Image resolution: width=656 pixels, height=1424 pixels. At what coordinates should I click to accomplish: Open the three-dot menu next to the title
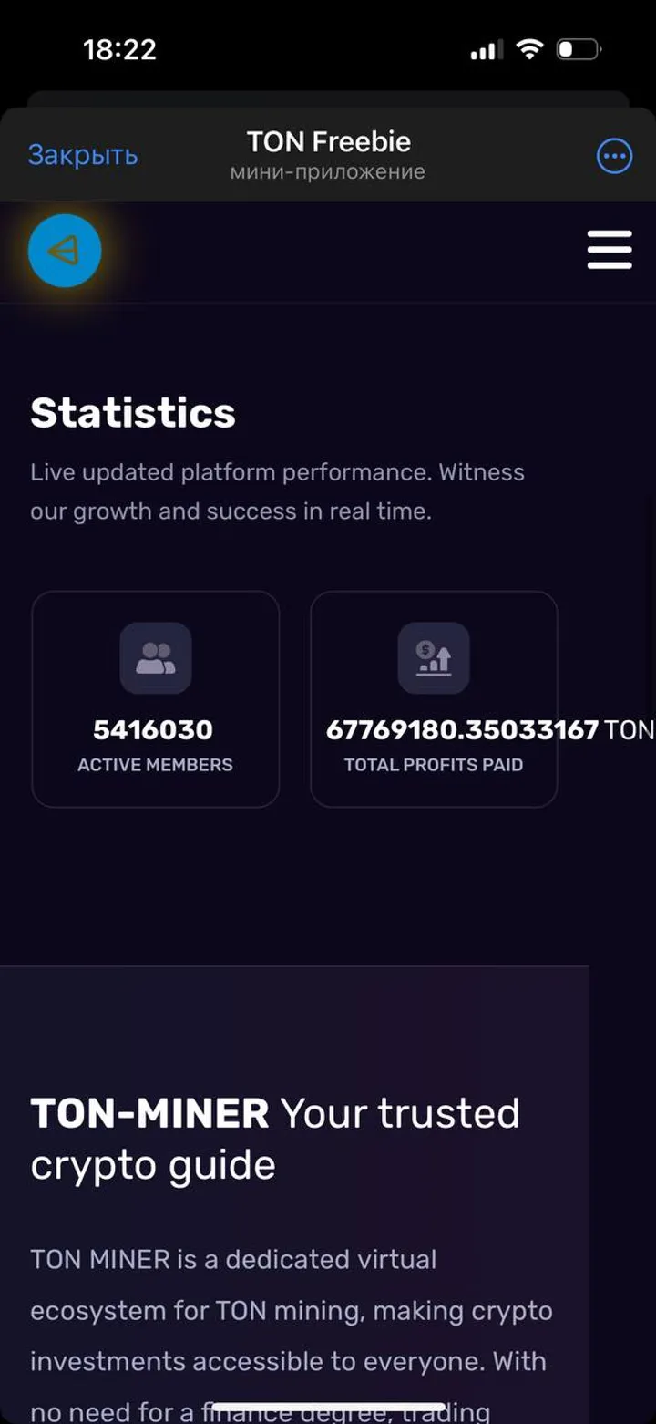(x=615, y=155)
